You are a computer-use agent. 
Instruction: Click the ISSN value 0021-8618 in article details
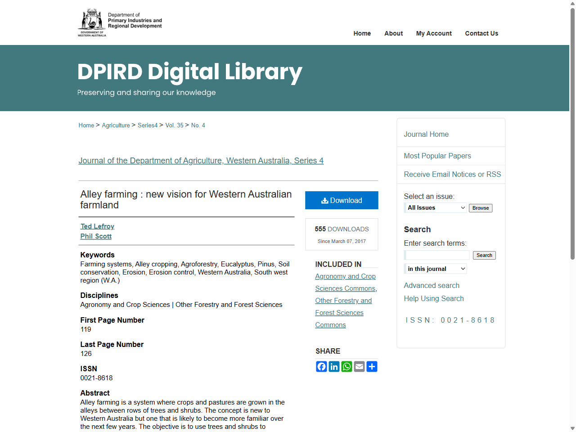point(96,378)
